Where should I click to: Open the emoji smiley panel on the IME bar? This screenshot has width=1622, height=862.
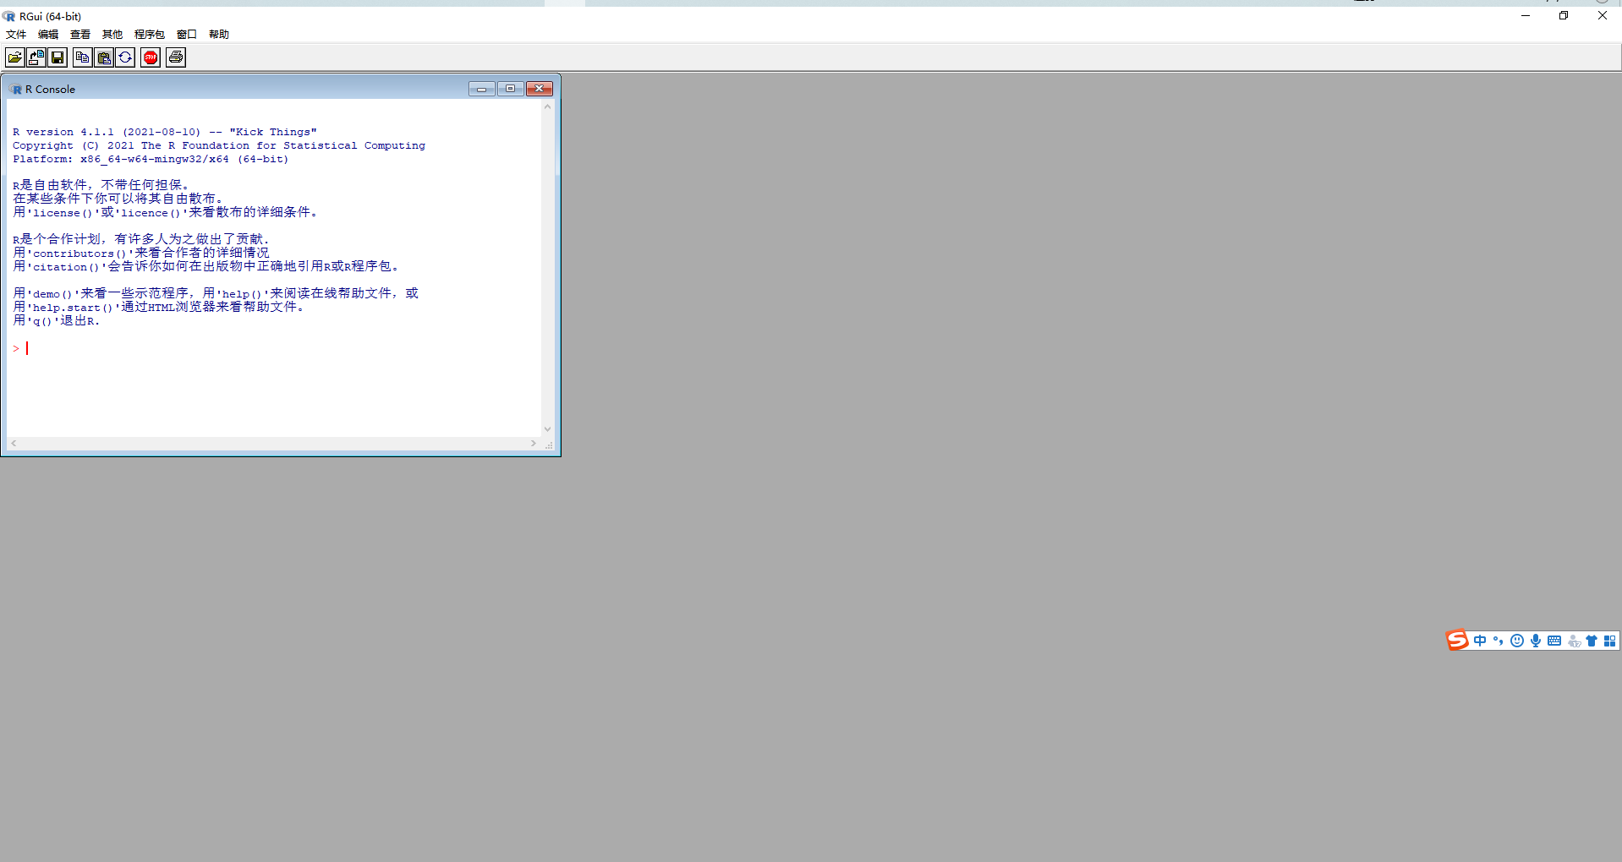pos(1517,641)
